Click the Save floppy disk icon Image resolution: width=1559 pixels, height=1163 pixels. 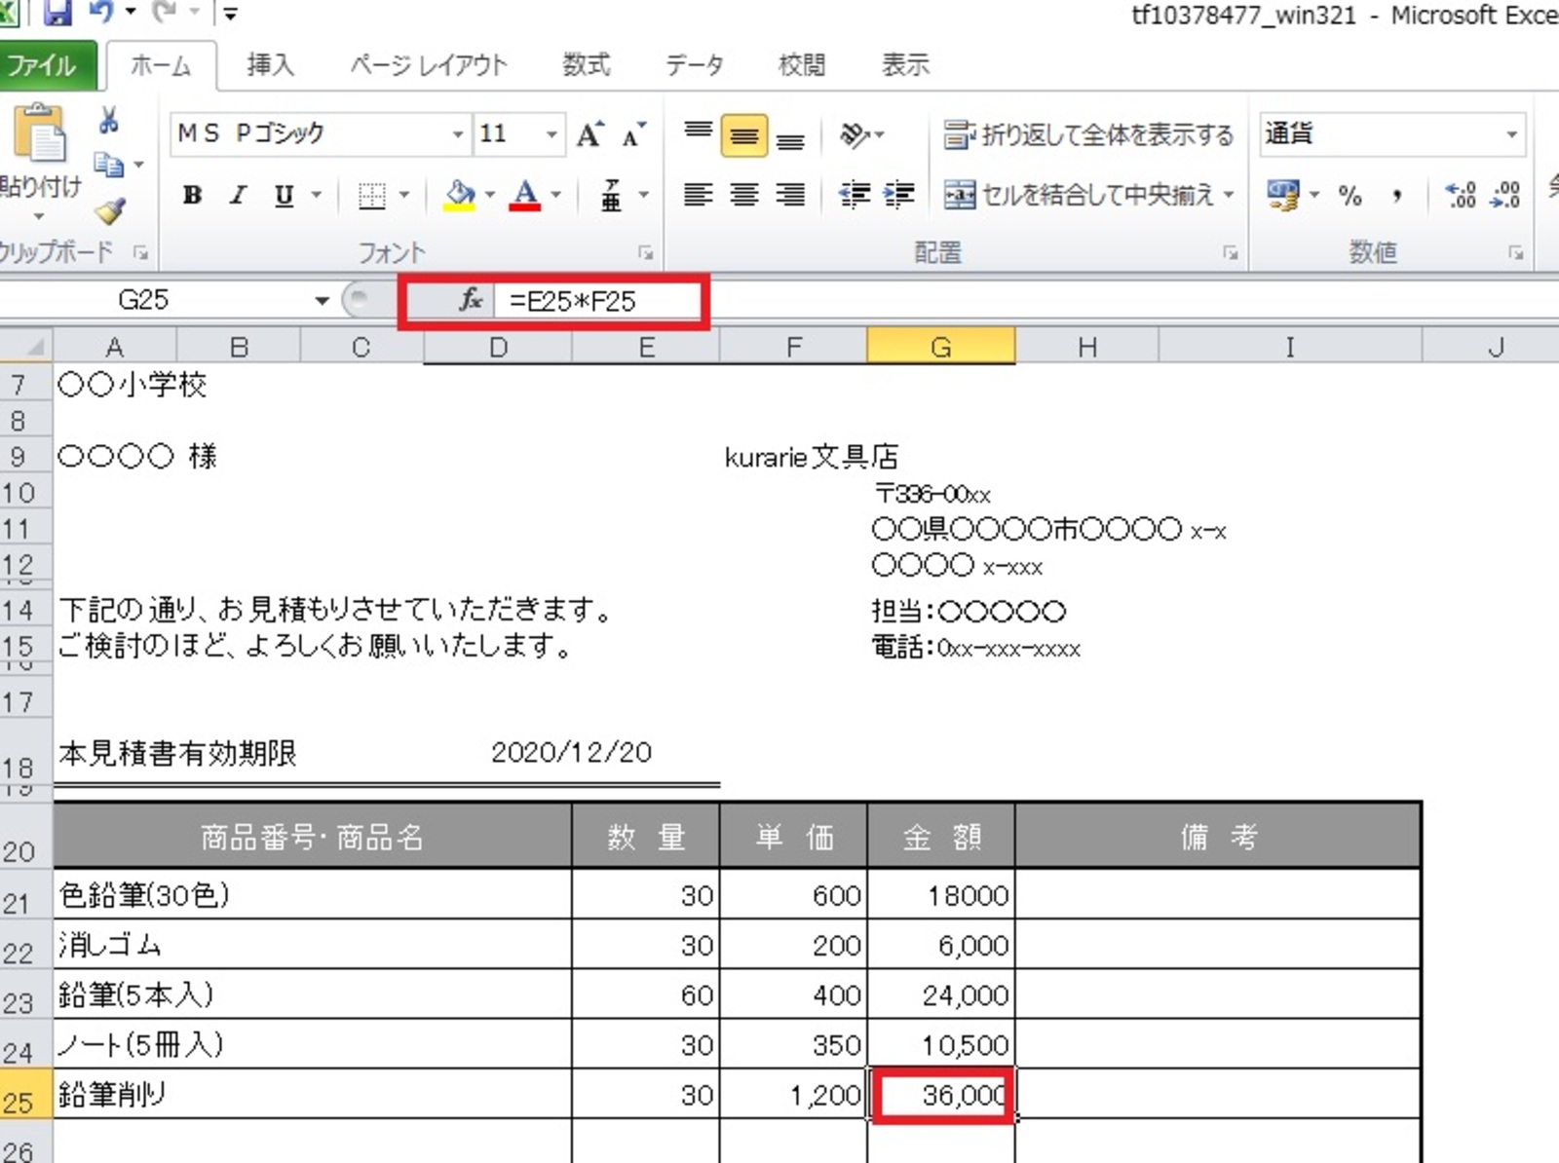pos(57,13)
